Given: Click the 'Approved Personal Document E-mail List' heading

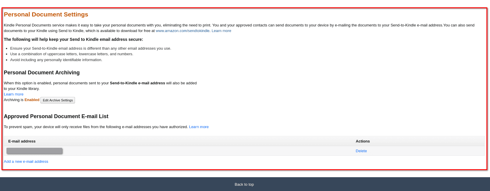Looking at the screenshot, I should click(x=56, y=116).
